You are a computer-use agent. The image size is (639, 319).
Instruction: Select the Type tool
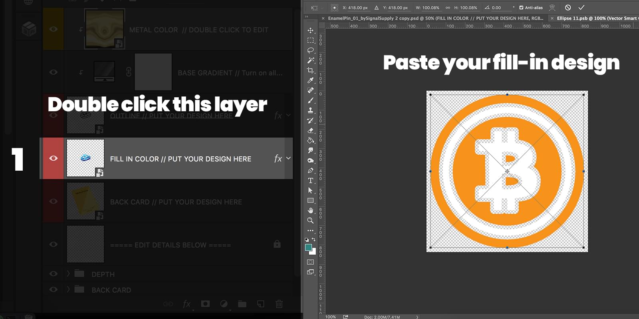coord(310,180)
